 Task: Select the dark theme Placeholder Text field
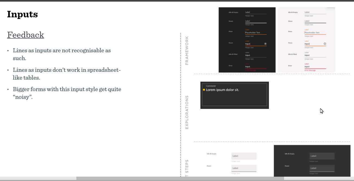(256, 33)
